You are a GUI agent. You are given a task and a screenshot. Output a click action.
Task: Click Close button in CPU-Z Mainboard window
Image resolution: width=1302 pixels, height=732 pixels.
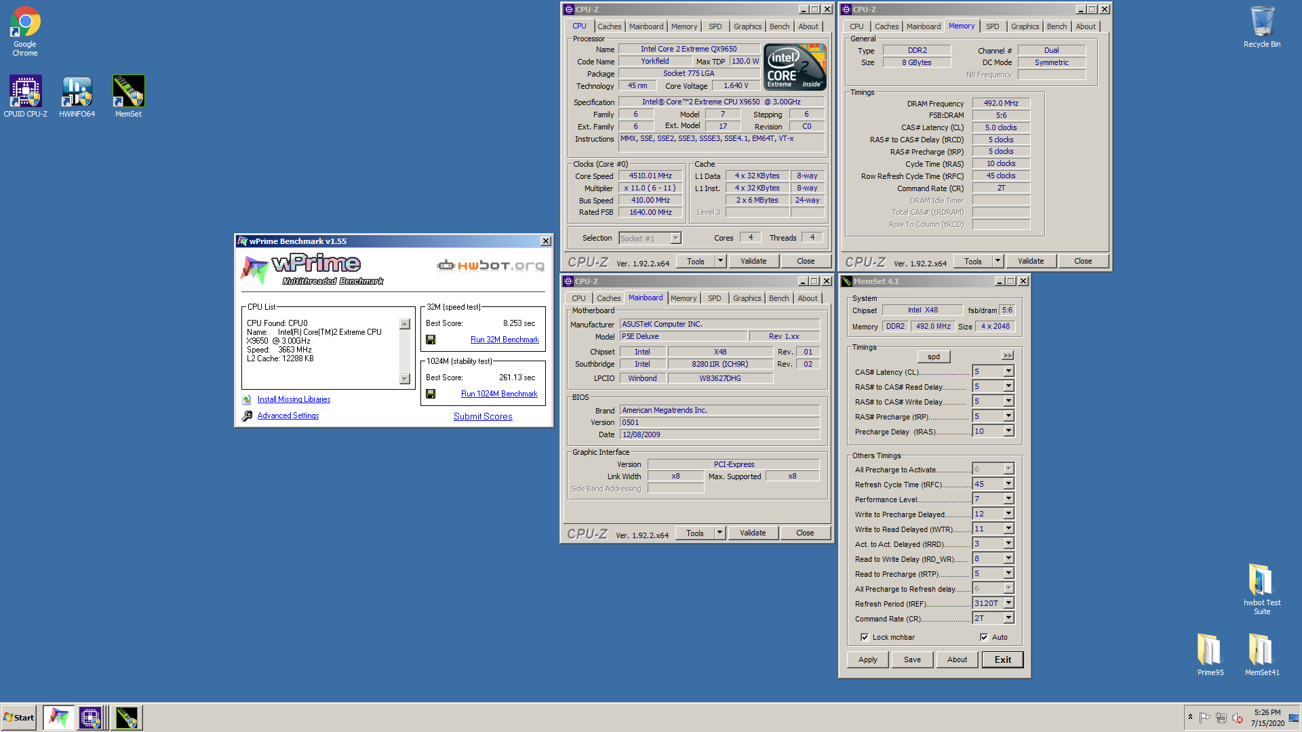point(805,533)
